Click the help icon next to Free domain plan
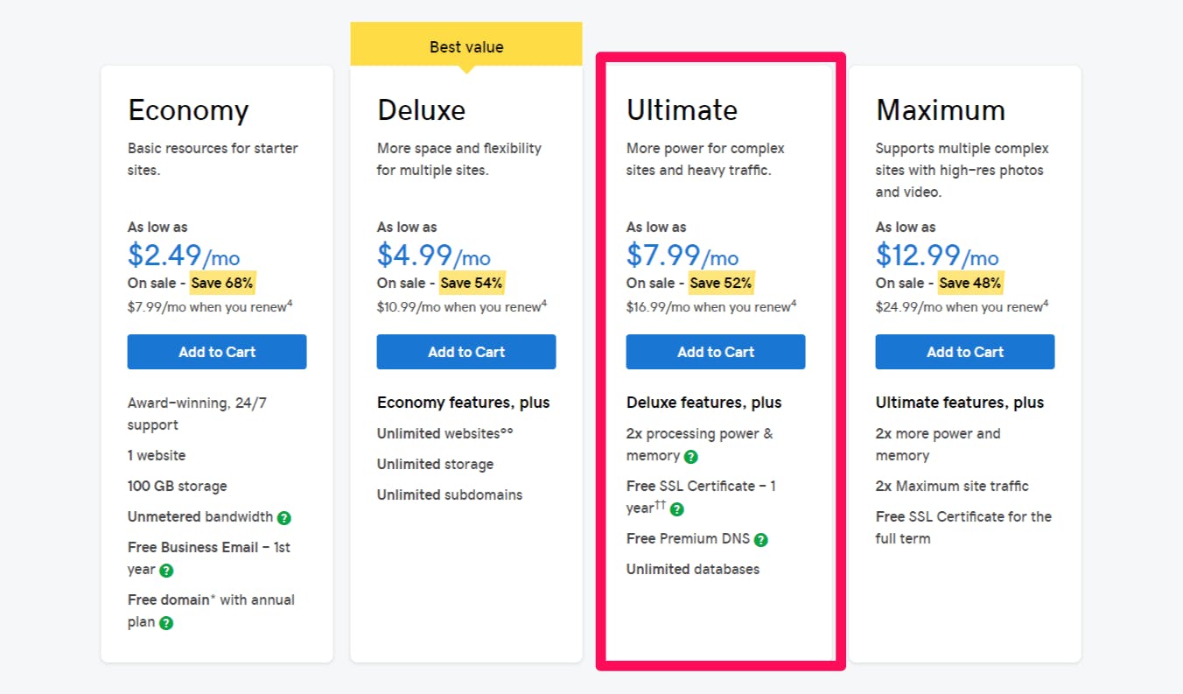Viewport: 1183px width, 694px height. [x=166, y=622]
